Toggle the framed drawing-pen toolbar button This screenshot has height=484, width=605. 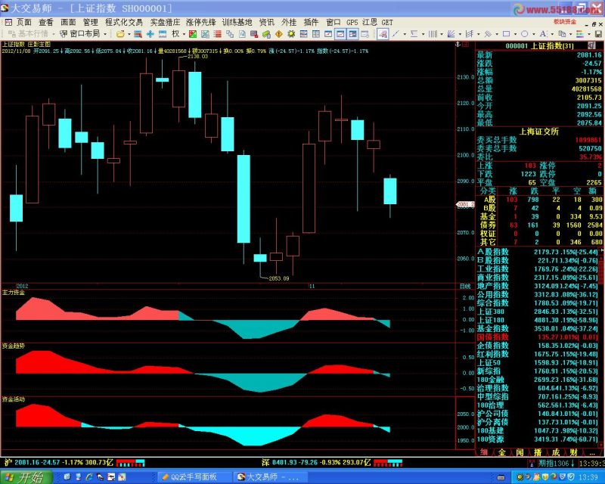coord(383,34)
